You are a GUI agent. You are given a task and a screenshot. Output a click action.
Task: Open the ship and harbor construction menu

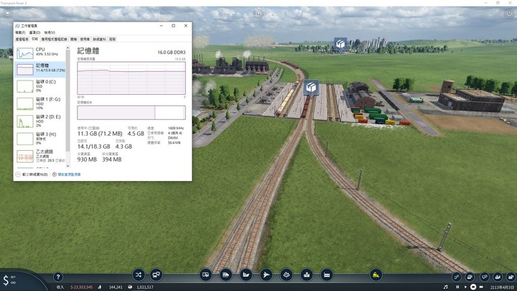(246, 274)
